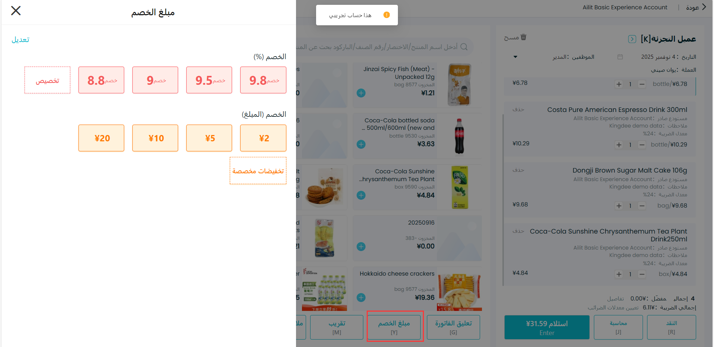Expand the retail customer arrow icon
Viewport: 714px width, 347px height.
tap(632, 39)
